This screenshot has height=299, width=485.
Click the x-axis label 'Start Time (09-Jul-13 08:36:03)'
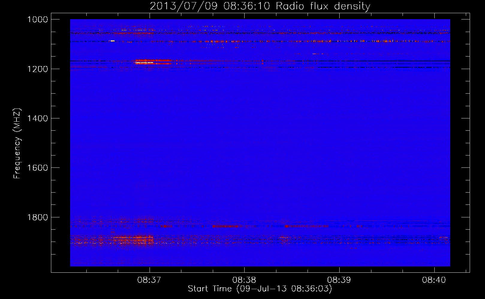(x=260, y=289)
